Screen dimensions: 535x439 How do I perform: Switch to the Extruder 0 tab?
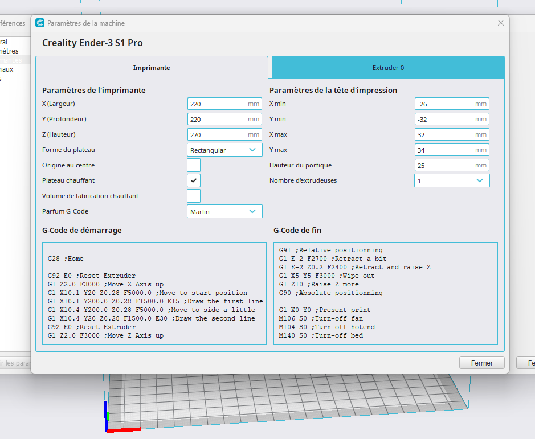(x=388, y=68)
